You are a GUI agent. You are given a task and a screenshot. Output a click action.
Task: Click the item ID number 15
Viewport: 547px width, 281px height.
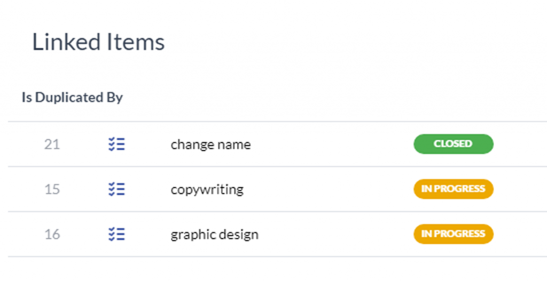click(52, 189)
